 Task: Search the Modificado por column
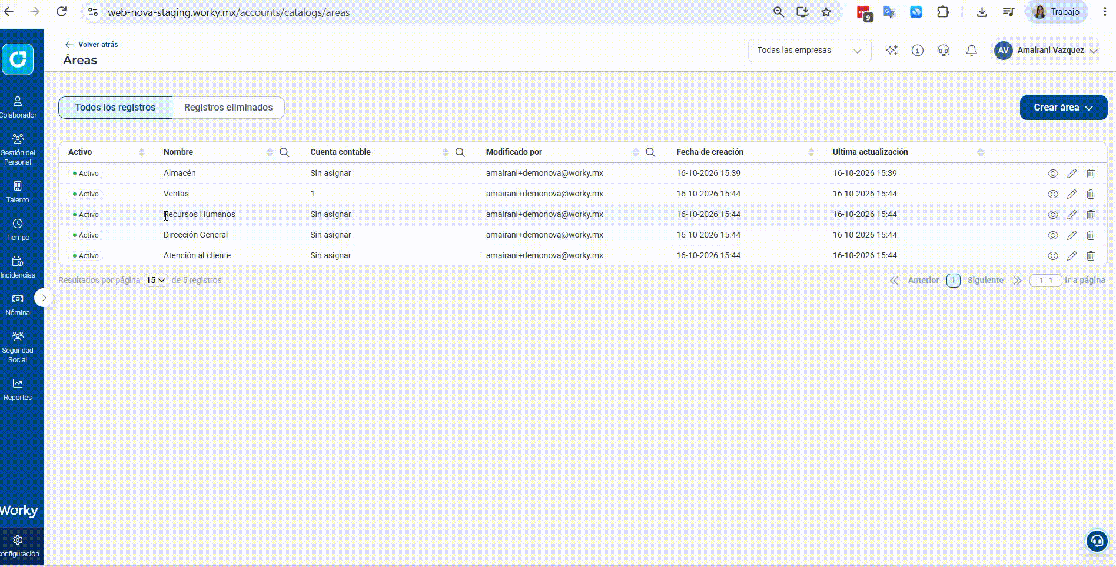click(650, 152)
